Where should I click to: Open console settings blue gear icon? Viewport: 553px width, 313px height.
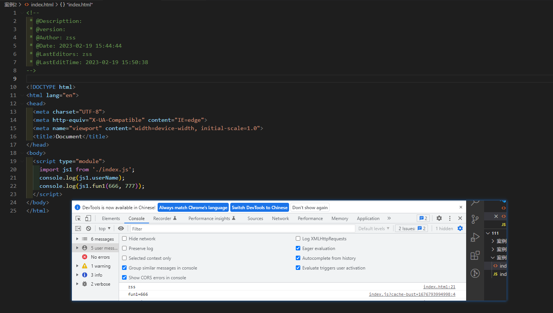[x=460, y=228]
